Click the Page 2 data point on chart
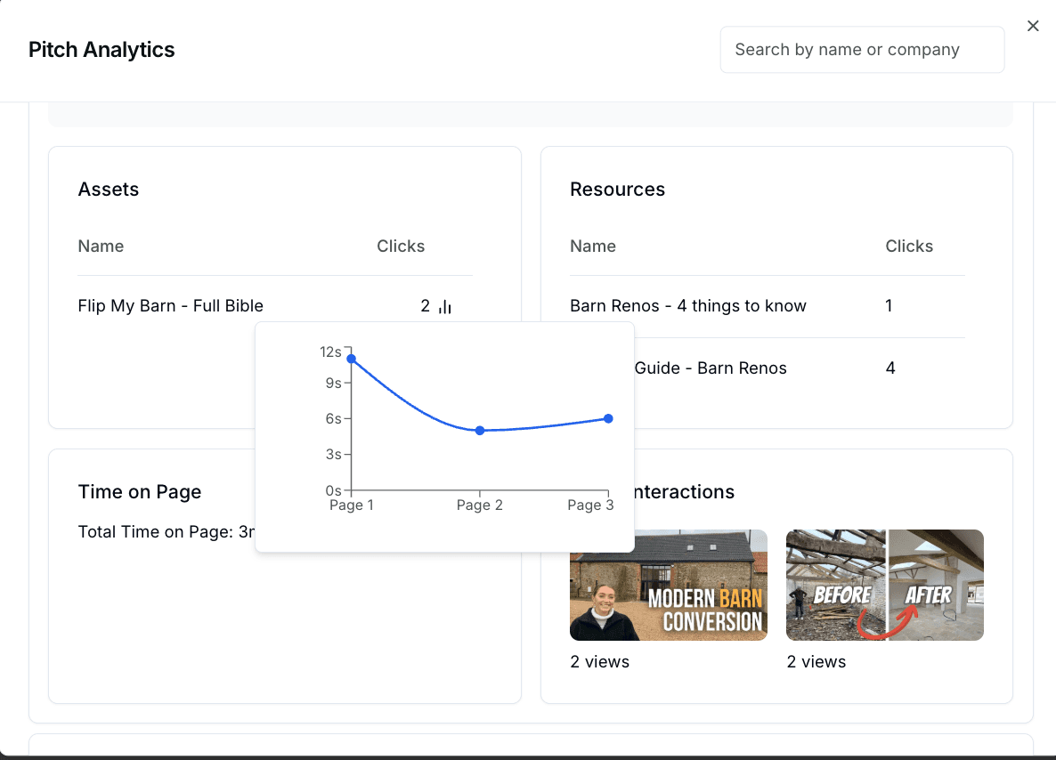 coord(480,430)
